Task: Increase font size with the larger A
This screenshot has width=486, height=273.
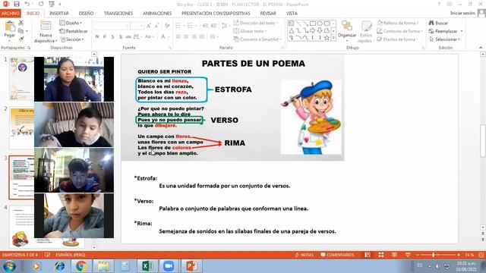Action: tap(149, 26)
